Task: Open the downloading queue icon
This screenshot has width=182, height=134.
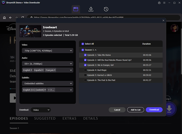Action: [x=91, y=9]
